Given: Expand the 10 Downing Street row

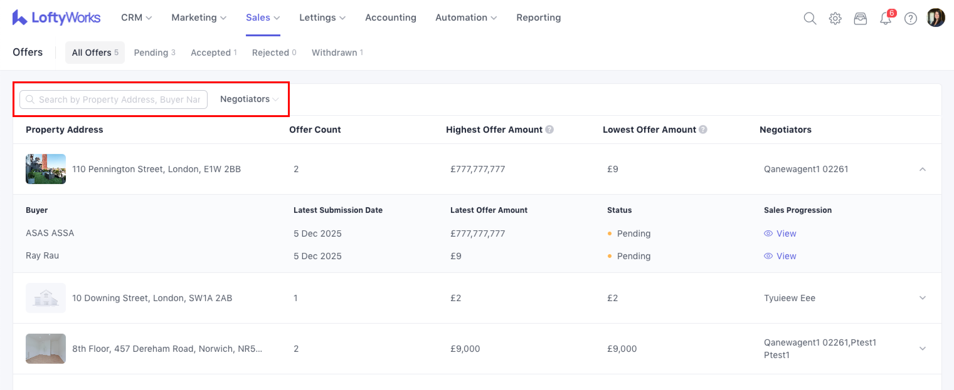Looking at the screenshot, I should click(922, 298).
